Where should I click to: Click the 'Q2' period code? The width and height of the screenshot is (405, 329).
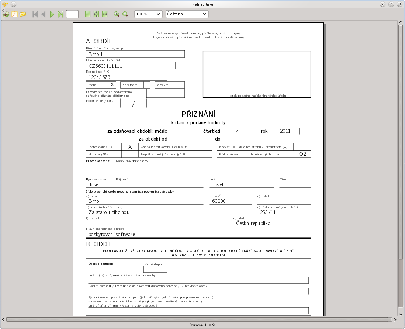302,154
